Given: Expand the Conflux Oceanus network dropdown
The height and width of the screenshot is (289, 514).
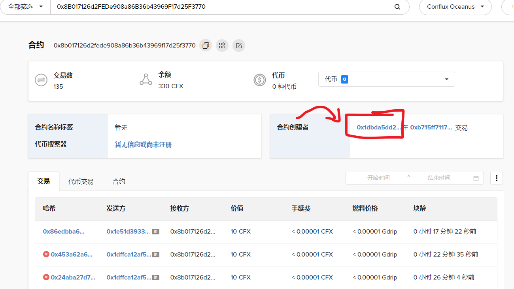Looking at the screenshot, I should pyautogui.click(x=455, y=7).
